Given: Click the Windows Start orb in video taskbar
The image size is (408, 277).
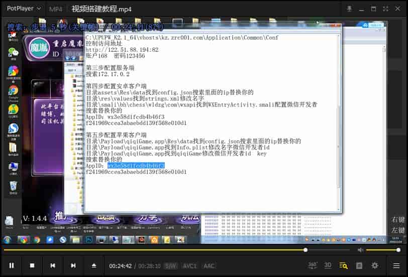Looking at the screenshot, I should (x=8, y=240).
